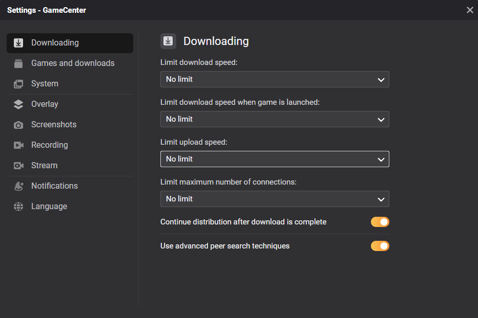
Task: Click the System windows icon
Action: [x=18, y=84]
